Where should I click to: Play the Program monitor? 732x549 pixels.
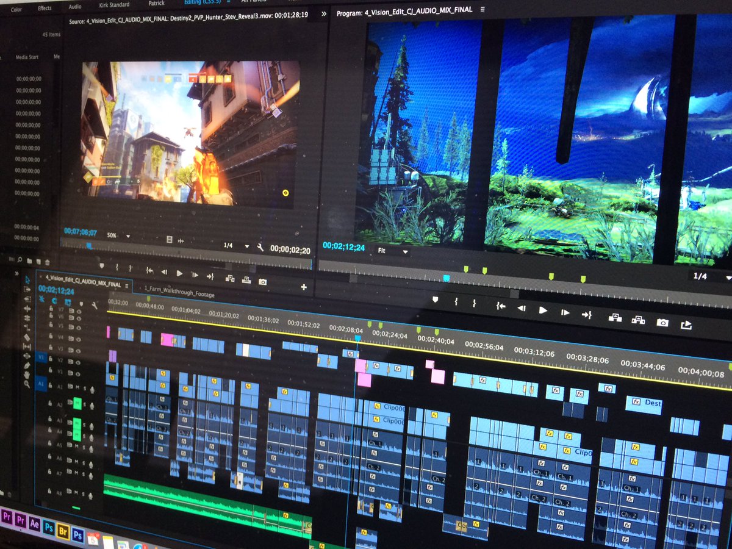coord(542,310)
